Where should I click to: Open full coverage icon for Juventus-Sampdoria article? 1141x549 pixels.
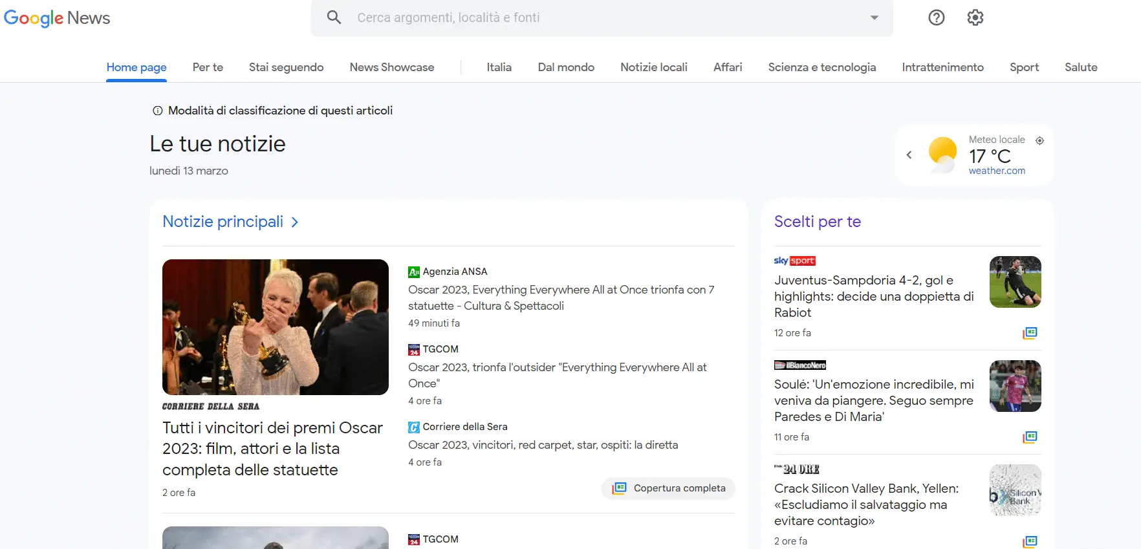[x=1030, y=333]
